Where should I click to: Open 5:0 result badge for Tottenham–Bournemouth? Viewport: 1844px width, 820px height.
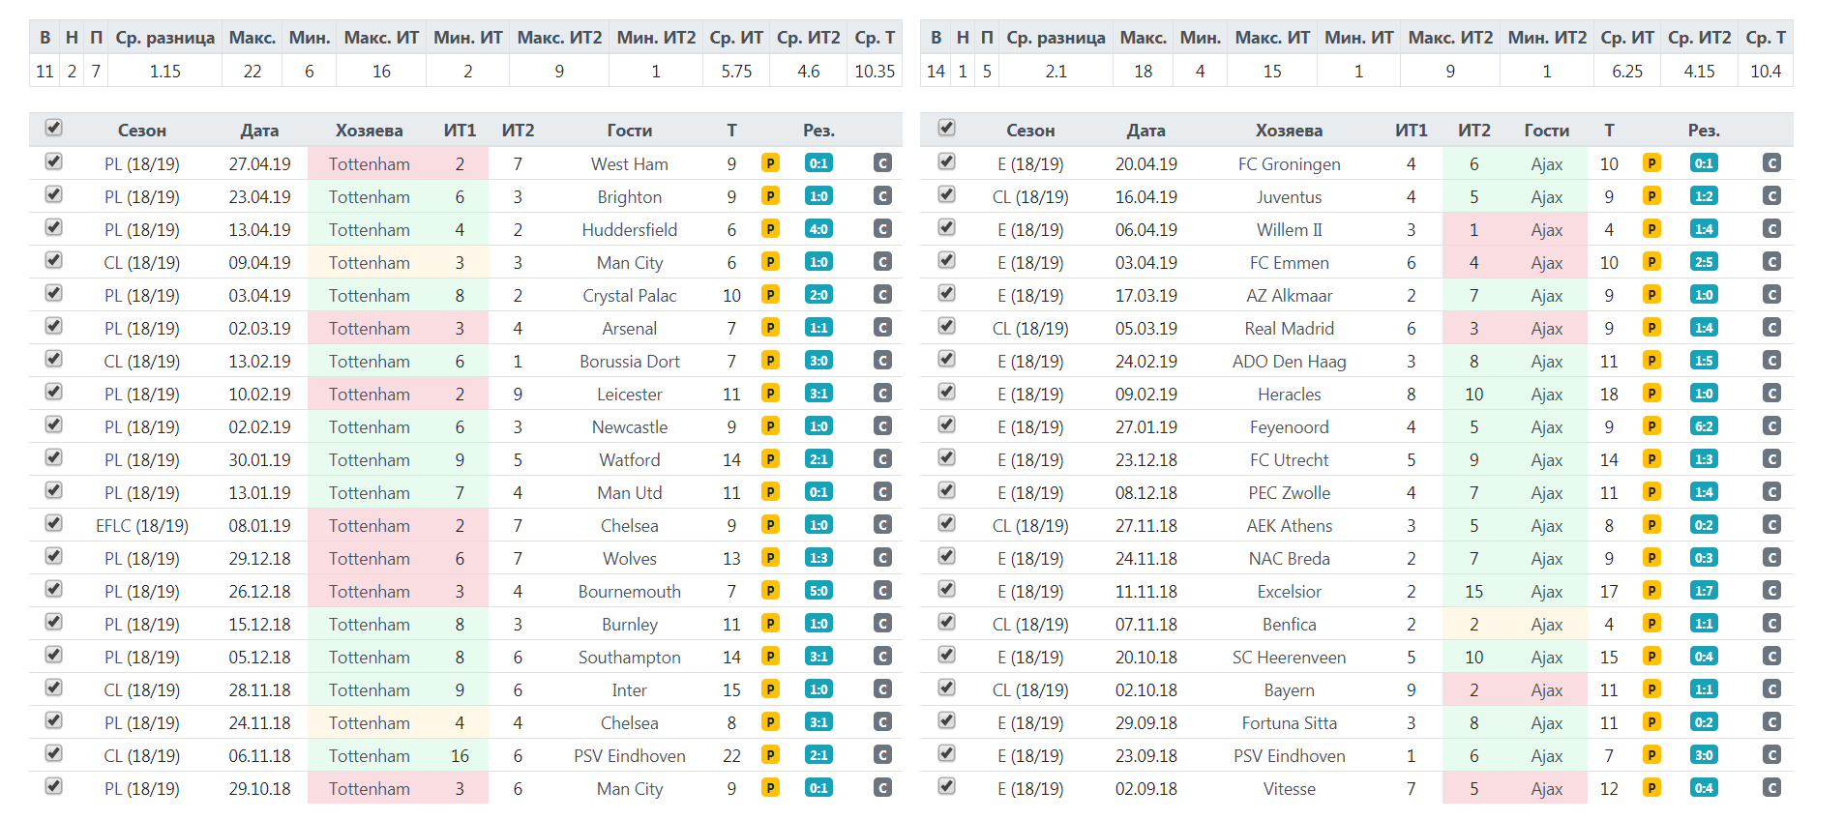(x=818, y=591)
